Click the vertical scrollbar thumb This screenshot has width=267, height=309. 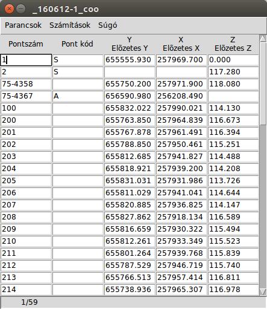pos(263,83)
